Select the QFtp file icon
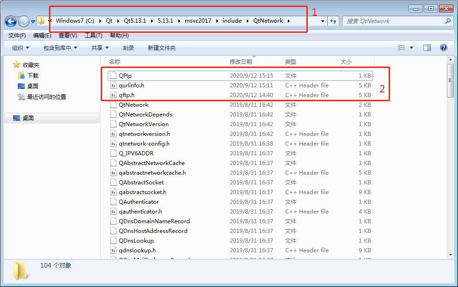This screenshot has width=458, height=287. tap(112, 75)
